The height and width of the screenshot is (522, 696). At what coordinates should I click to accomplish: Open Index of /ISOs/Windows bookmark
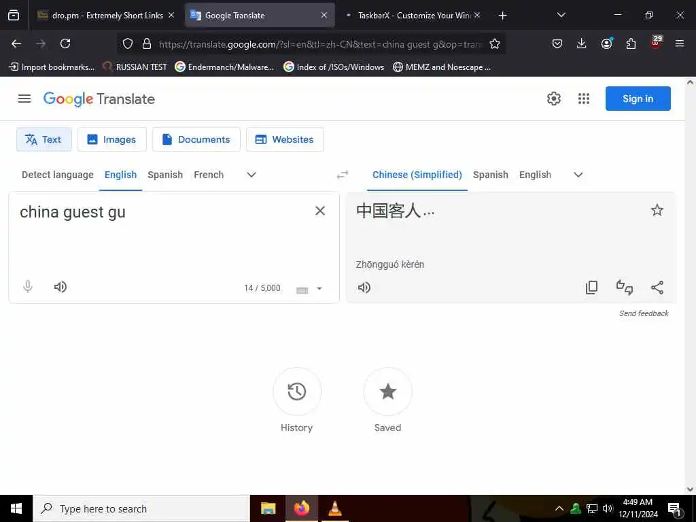[334, 67]
